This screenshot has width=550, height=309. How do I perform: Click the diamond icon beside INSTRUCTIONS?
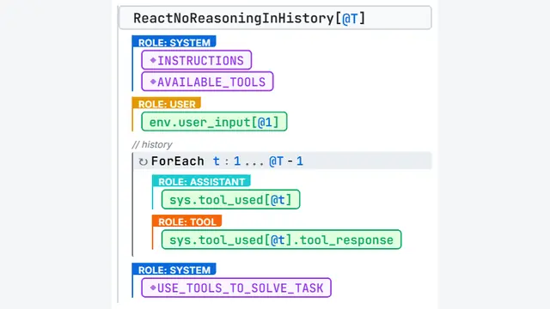153,60
